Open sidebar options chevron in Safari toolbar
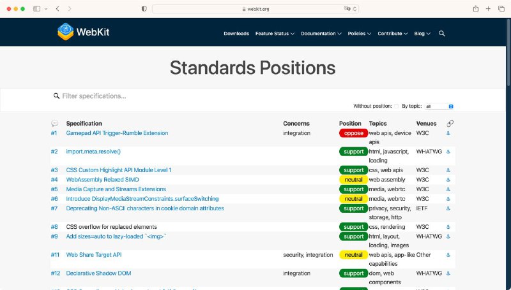This screenshot has width=511, height=290. [46, 9]
